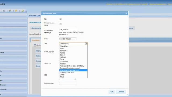Viewport: 172px width, 97px height.
Task: Pick Radio in the type list
Action: point(73,53)
